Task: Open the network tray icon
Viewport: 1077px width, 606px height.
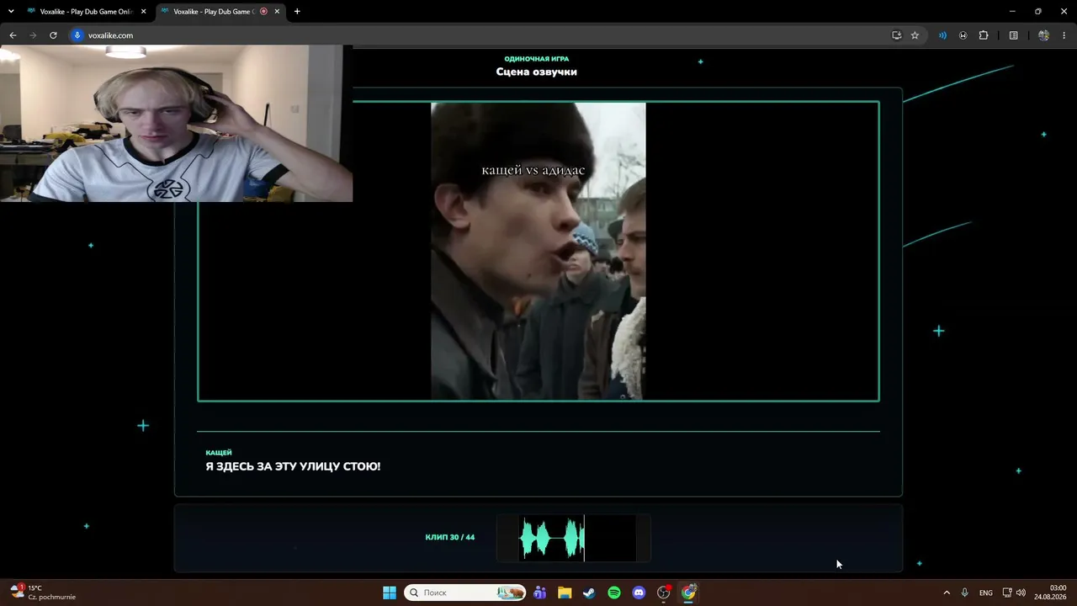Action: pos(1007,593)
